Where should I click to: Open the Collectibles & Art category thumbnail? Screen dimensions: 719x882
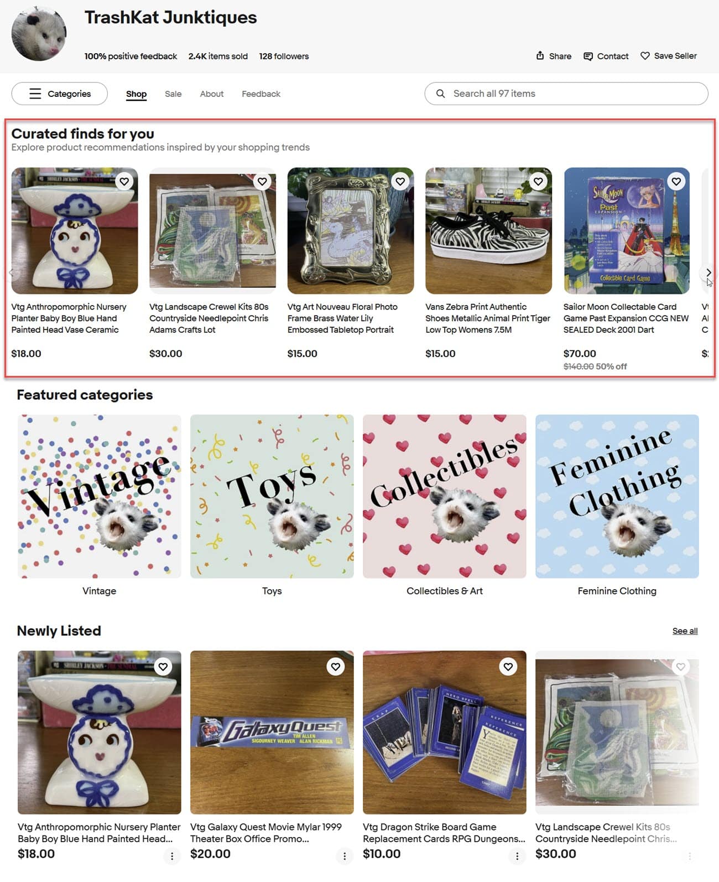(445, 497)
